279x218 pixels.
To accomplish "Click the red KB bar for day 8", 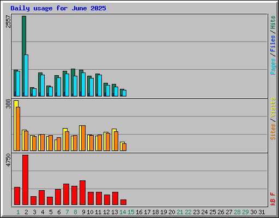I will 74,196.
